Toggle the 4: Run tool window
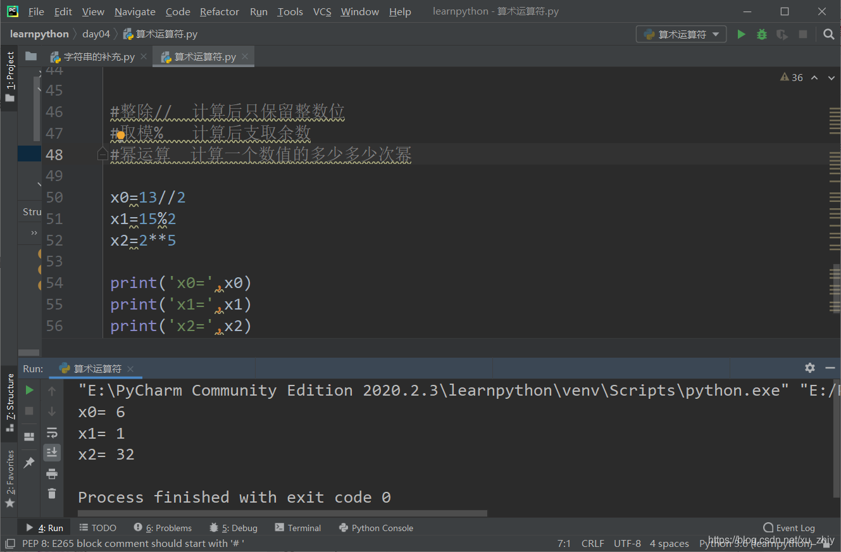Viewport: 841px width, 552px height. click(44, 528)
